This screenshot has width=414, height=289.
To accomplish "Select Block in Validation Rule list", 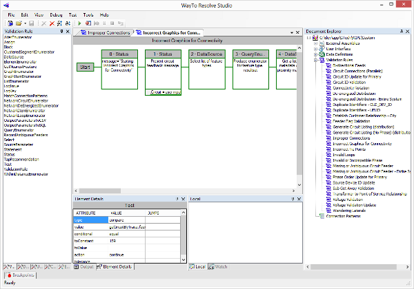I will (x=8, y=47).
